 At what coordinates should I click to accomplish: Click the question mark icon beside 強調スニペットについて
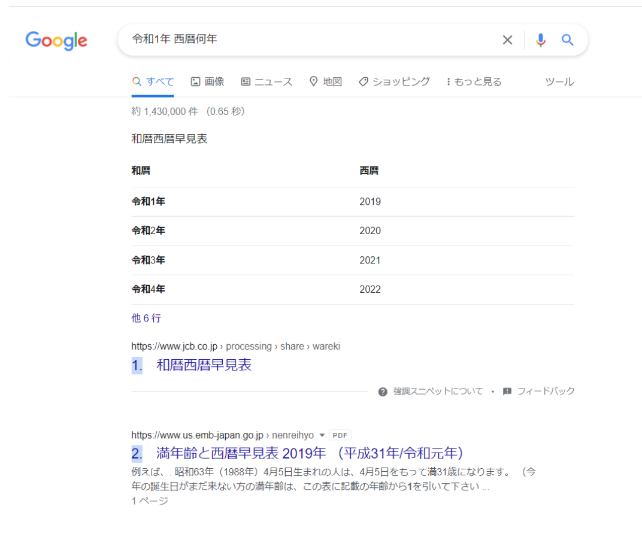coord(383,392)
